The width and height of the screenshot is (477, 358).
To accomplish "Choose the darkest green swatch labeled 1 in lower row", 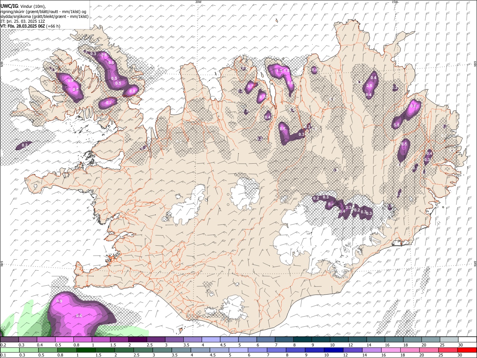I will 86,350.
